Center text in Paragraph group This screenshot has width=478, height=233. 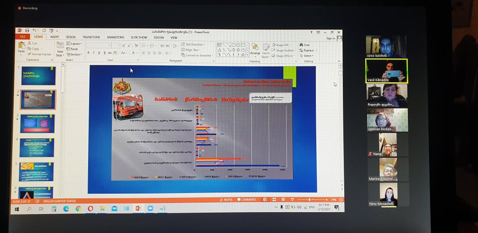pyautogui.click(x=149, y=53)
